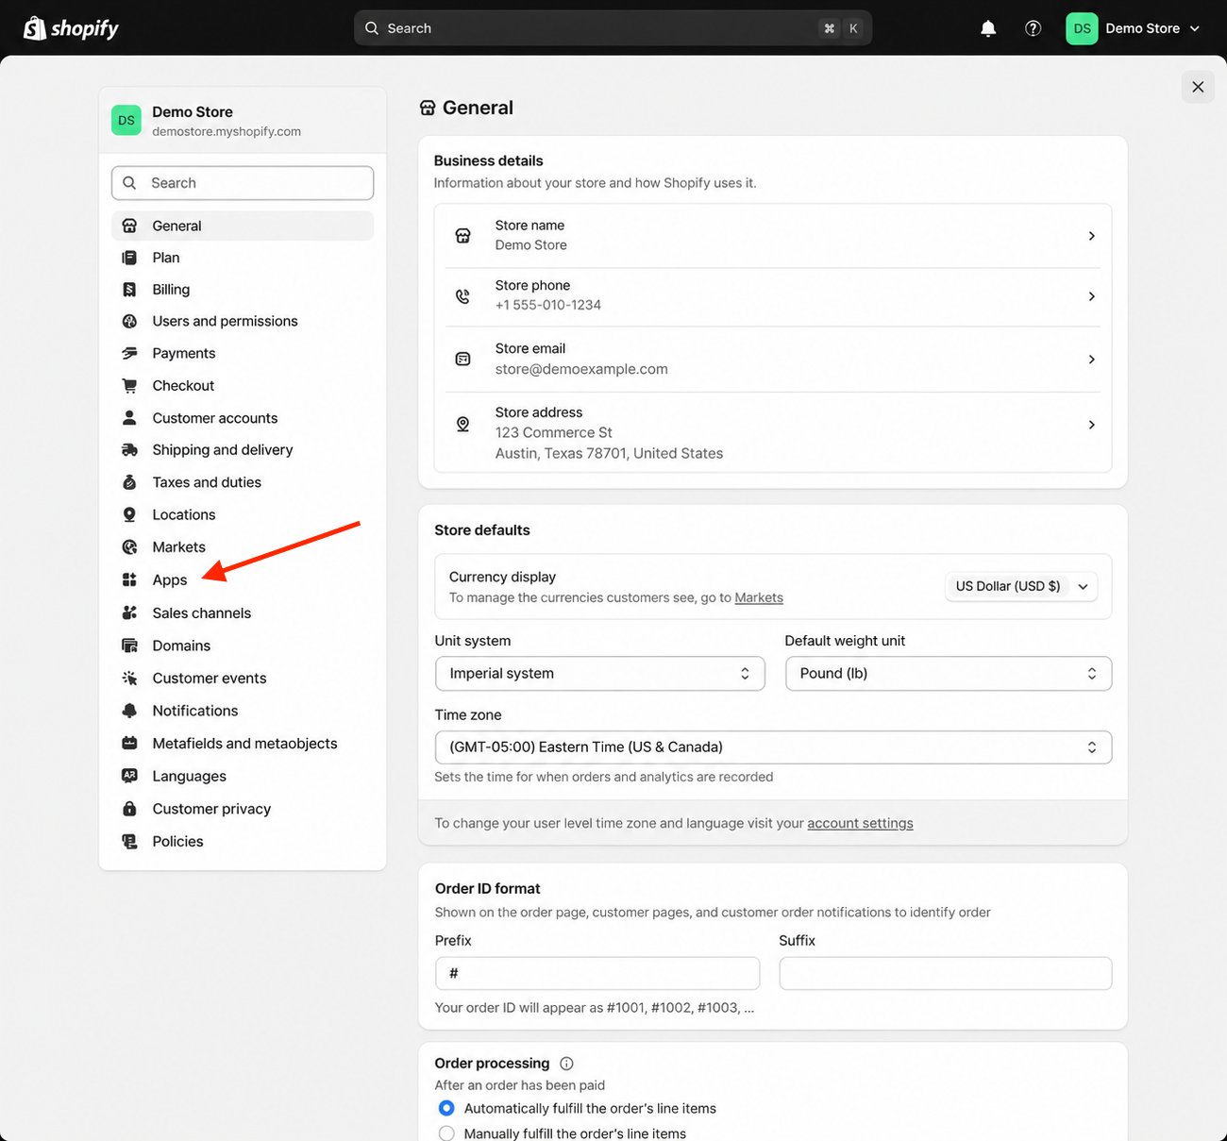Click the Customer privacy lock icon

[129, 809]
